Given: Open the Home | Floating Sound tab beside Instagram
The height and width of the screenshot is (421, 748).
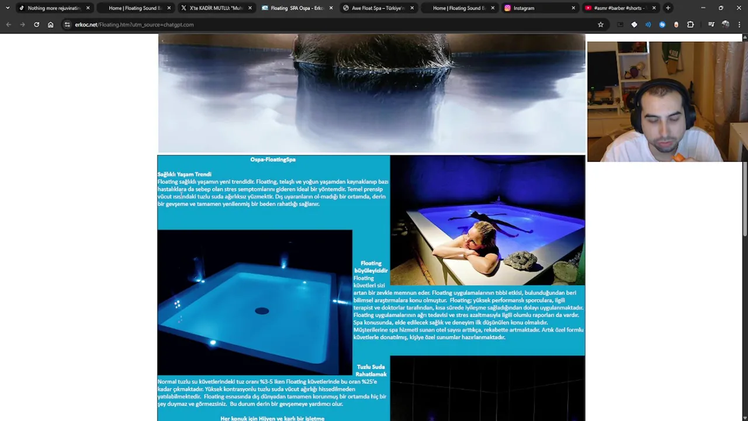Looking at the screenshot, I should tap(459, 8).
